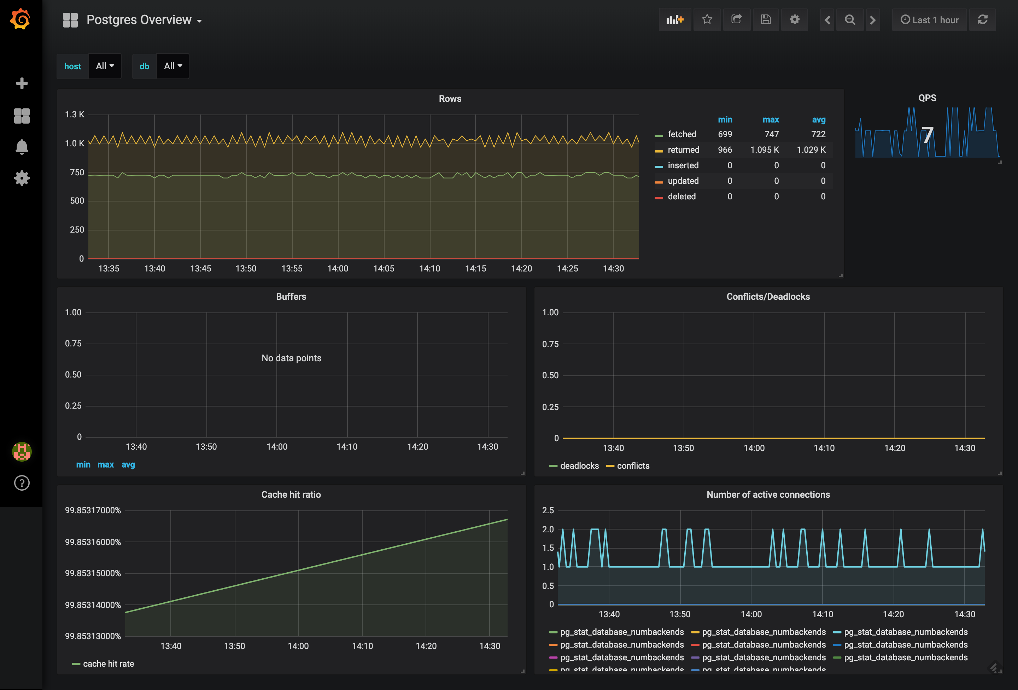The width and height of the screenshot is (1018, 690).
Task: Share the dashboard via share icon
Action: 736,20
